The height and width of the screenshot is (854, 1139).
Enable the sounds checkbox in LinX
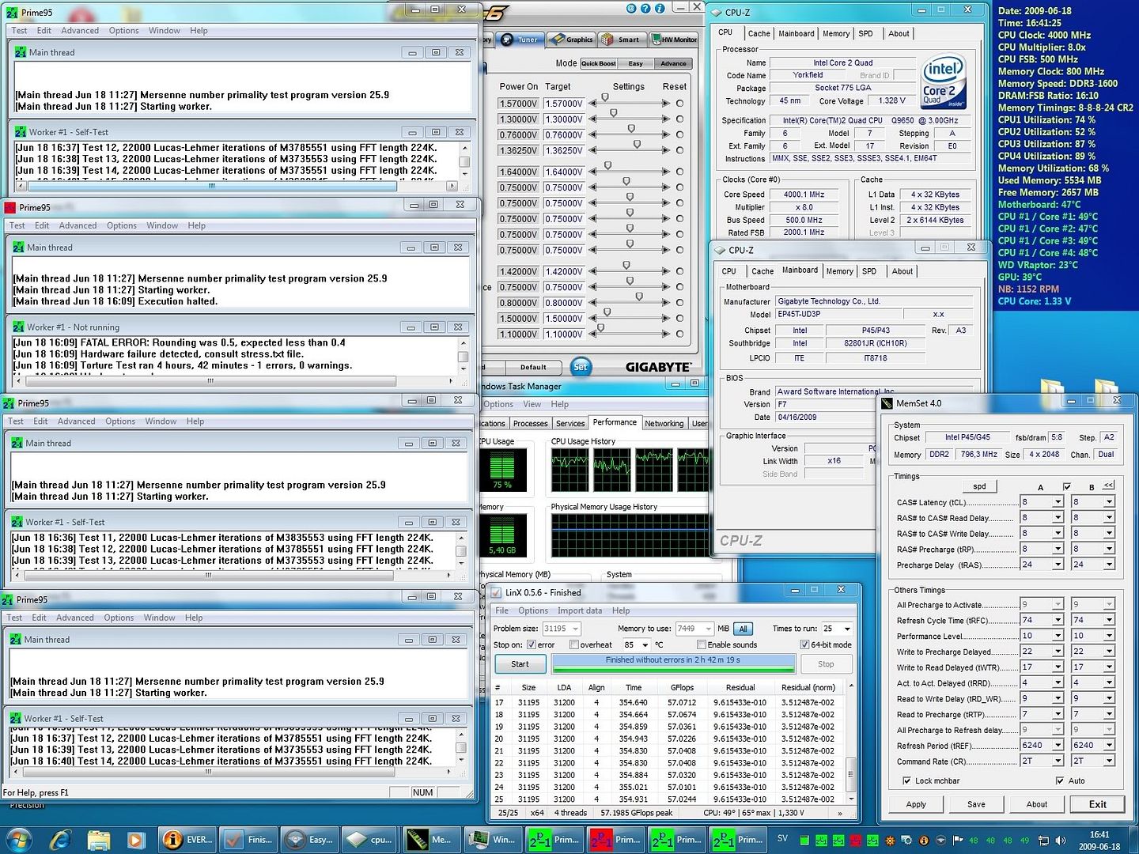[x=702, y=644]
